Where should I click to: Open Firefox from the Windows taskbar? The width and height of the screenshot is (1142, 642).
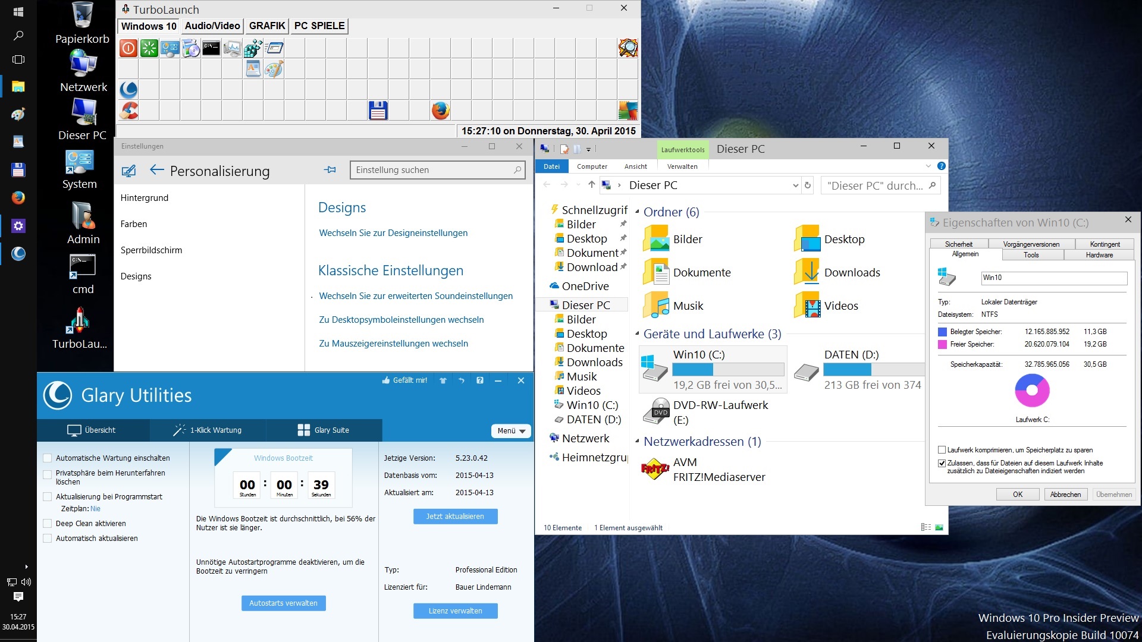tap(18, 197)
